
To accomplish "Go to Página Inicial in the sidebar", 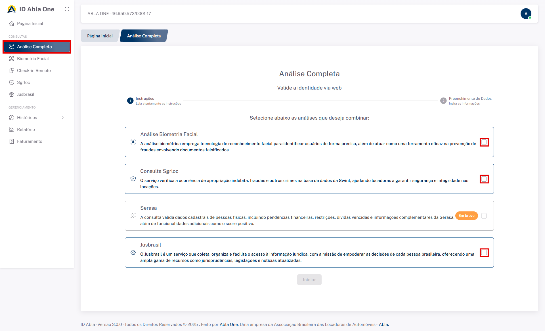I will 30,24.
